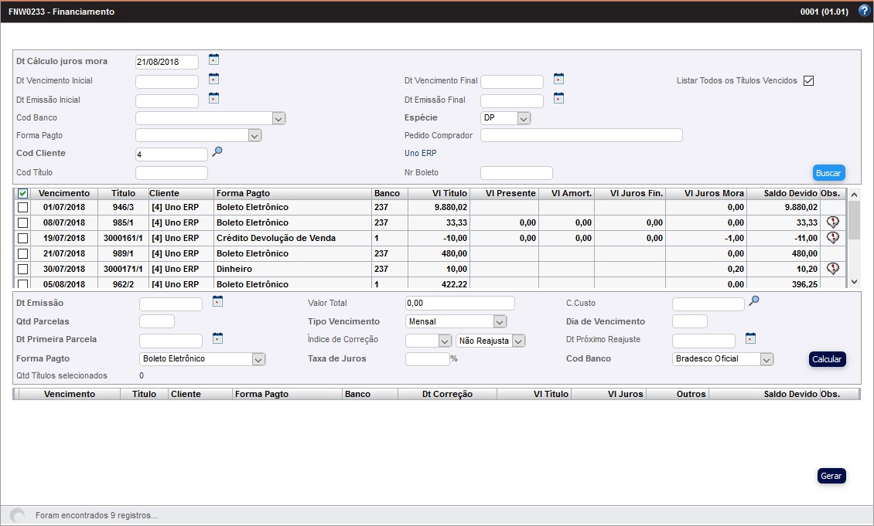
Task: Click inside the Nr Boleto input field
Action: coord(516,171)
